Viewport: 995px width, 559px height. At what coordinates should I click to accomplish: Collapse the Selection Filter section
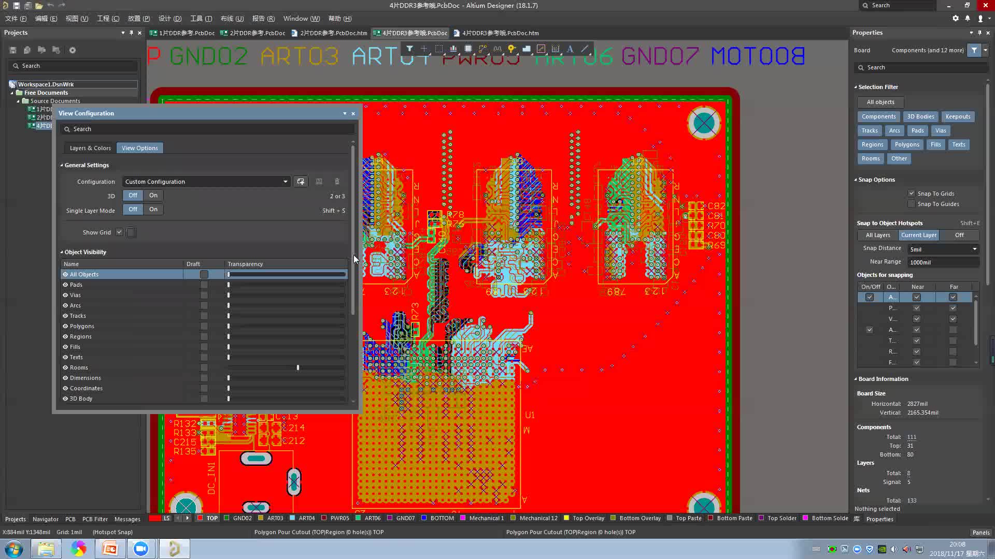click(x=856, y=87)
